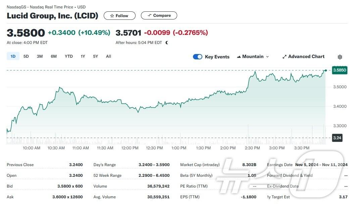
Task: Click the Earnings Date label
Action: coord(280,165)
